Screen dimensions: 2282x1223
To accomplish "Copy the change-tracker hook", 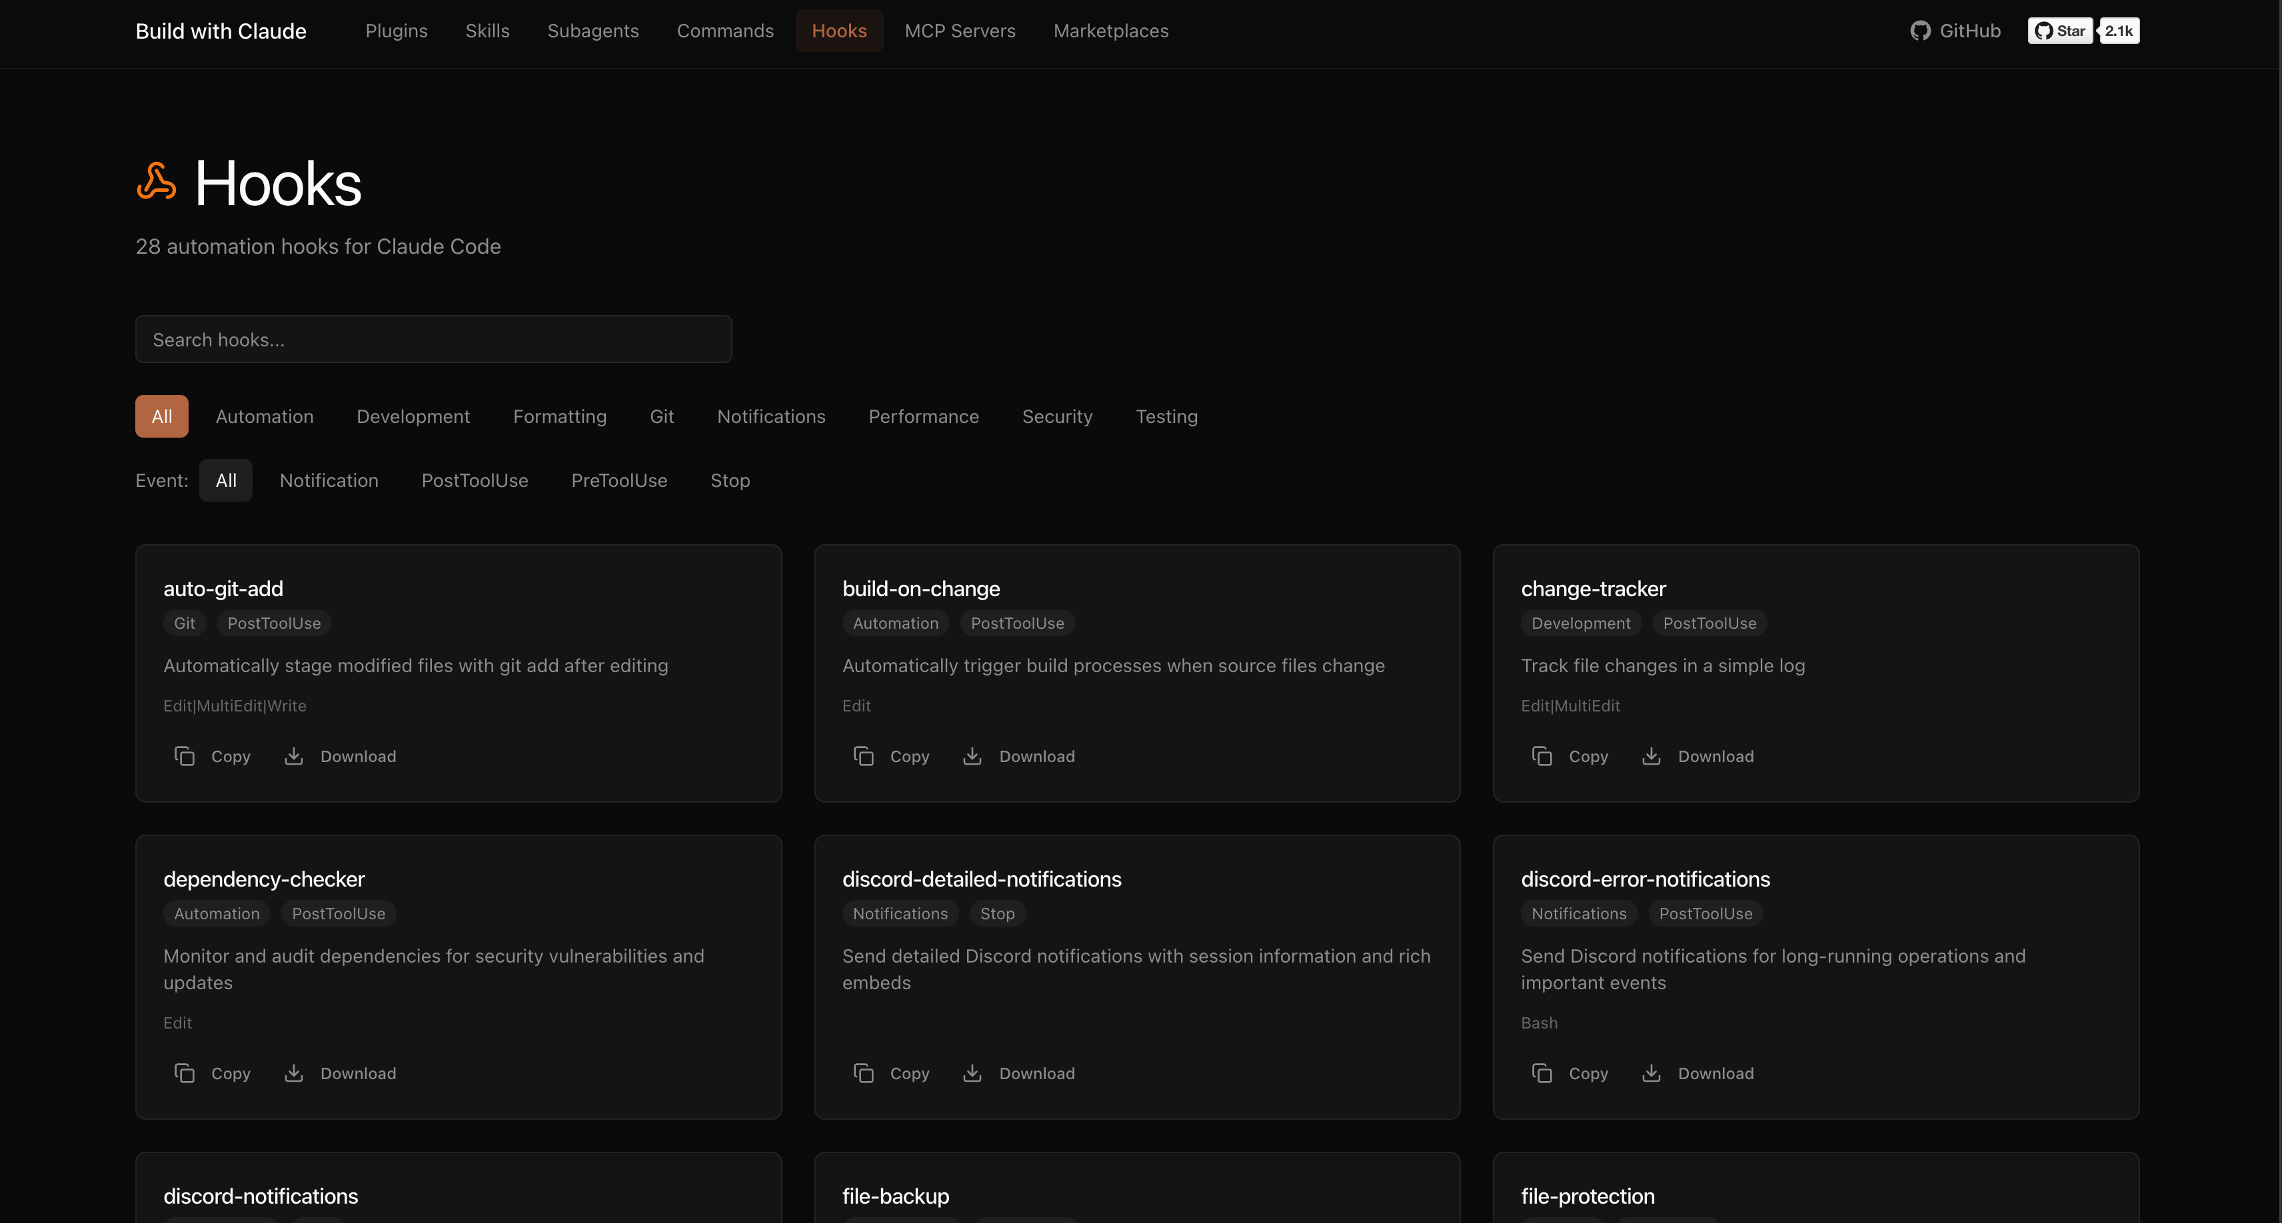I will coord(1570,755).
